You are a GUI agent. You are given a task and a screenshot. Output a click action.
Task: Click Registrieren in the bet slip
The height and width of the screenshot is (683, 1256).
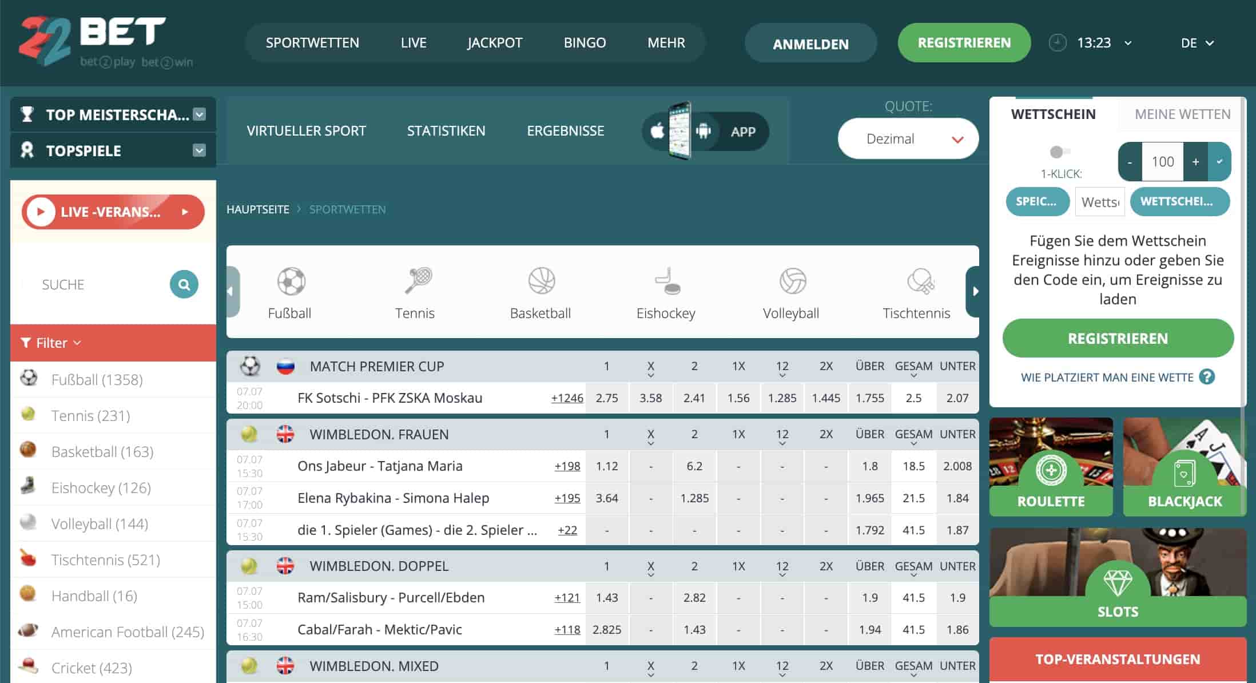(x=1118, y=338)
